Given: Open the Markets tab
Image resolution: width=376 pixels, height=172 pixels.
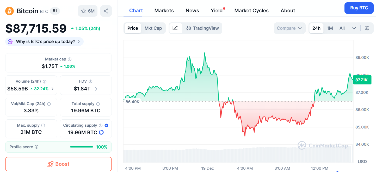Looking at the screenshot, I should point(164,11).
